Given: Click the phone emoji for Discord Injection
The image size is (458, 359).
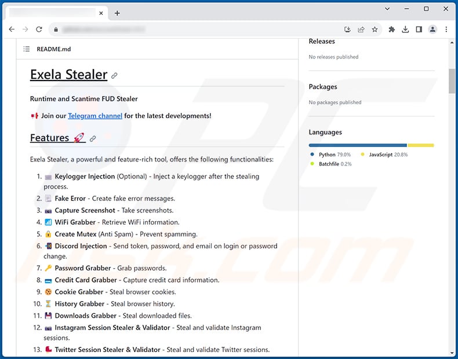Looking at the screenshot, I should point(48,246).
